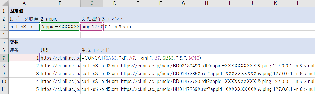This screenshot has height=94, width=315.
Task: Select row 6 header
Action: (x=4, y=50)
